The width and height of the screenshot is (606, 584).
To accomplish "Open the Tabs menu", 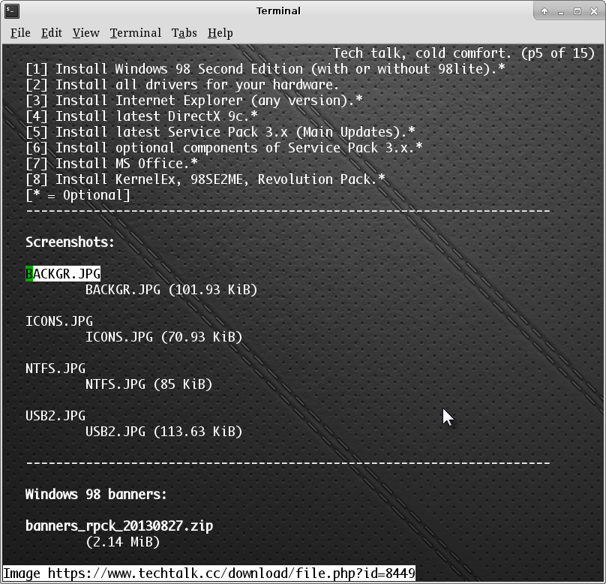I will coord(184,33).
